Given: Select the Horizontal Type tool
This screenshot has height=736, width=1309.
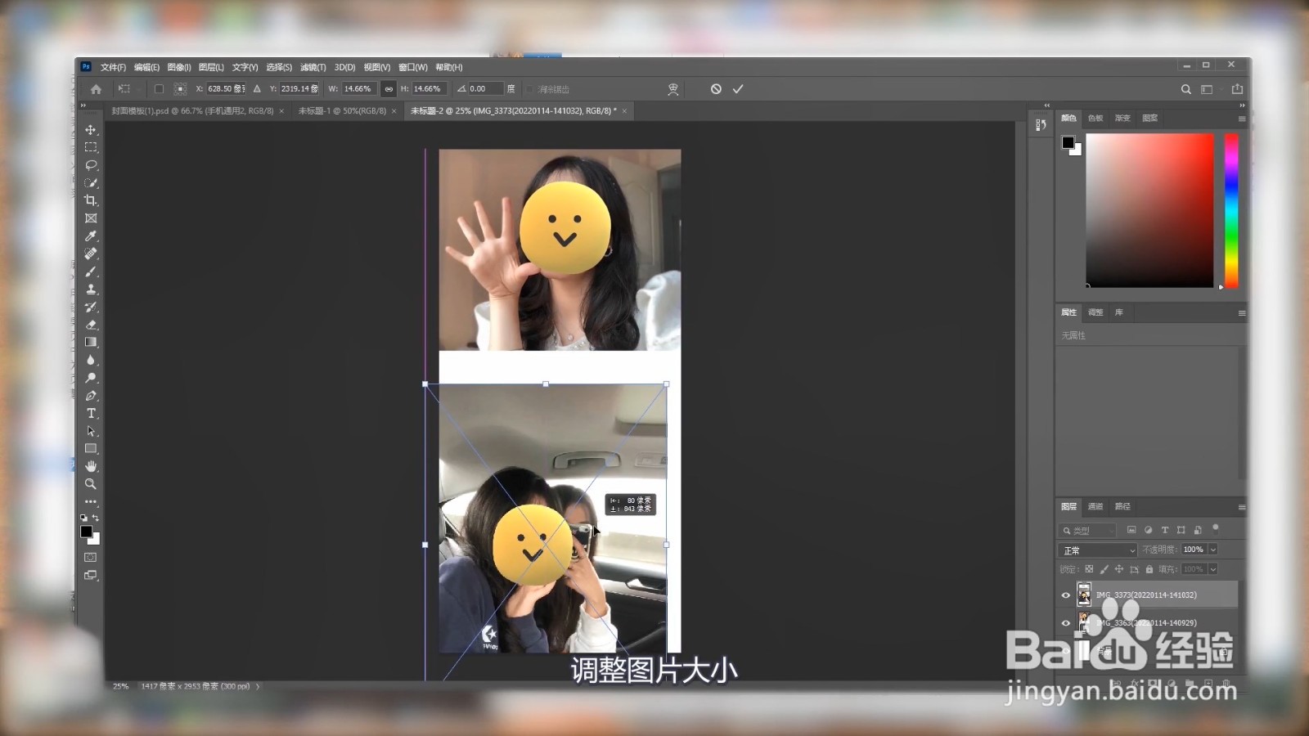Looking at the screenshot, I should point(91,413).
